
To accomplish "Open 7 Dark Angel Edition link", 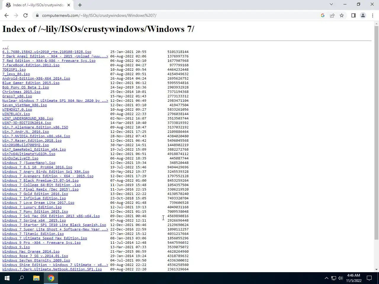I will (x=55, y=56).
